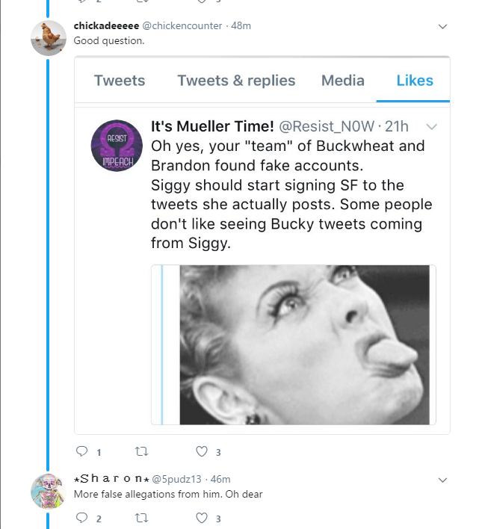Image resolution: width=479 pixels, height=529 pixels.
Task: Expand options for Sharon's tweet
Action: (442, 480)
